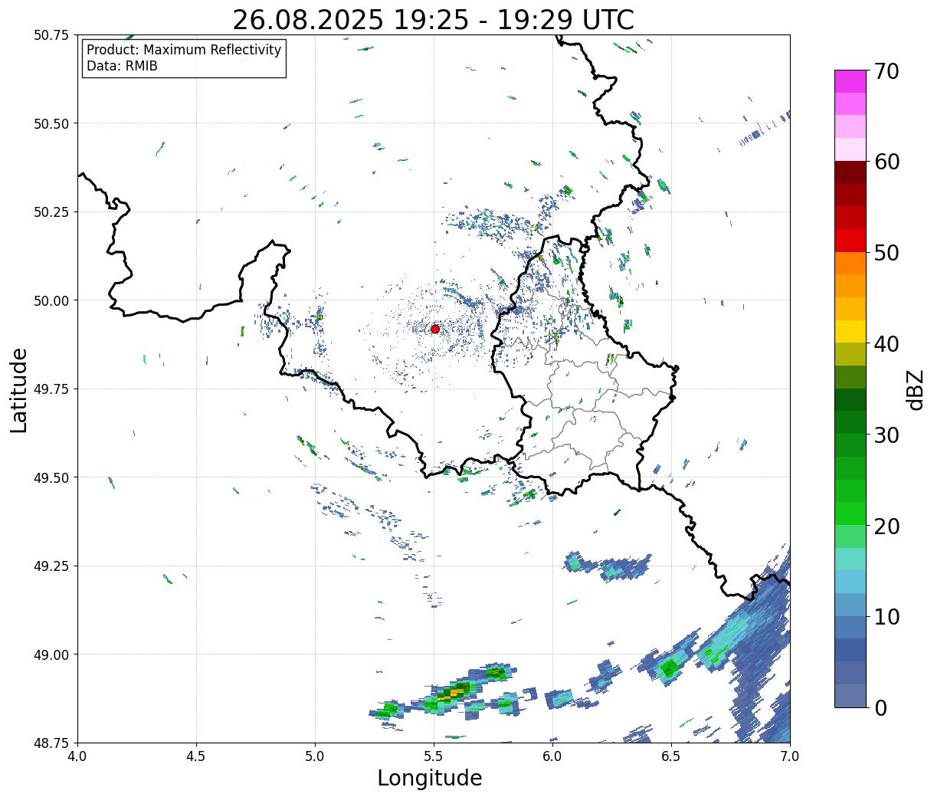Click the Latitude axis label
Screen dimensions: 934x797
tap(19, 389)
